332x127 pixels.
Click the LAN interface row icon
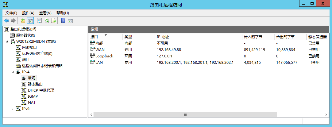point(92,62)
